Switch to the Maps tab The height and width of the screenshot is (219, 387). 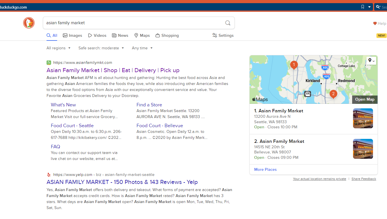point(142,35)
